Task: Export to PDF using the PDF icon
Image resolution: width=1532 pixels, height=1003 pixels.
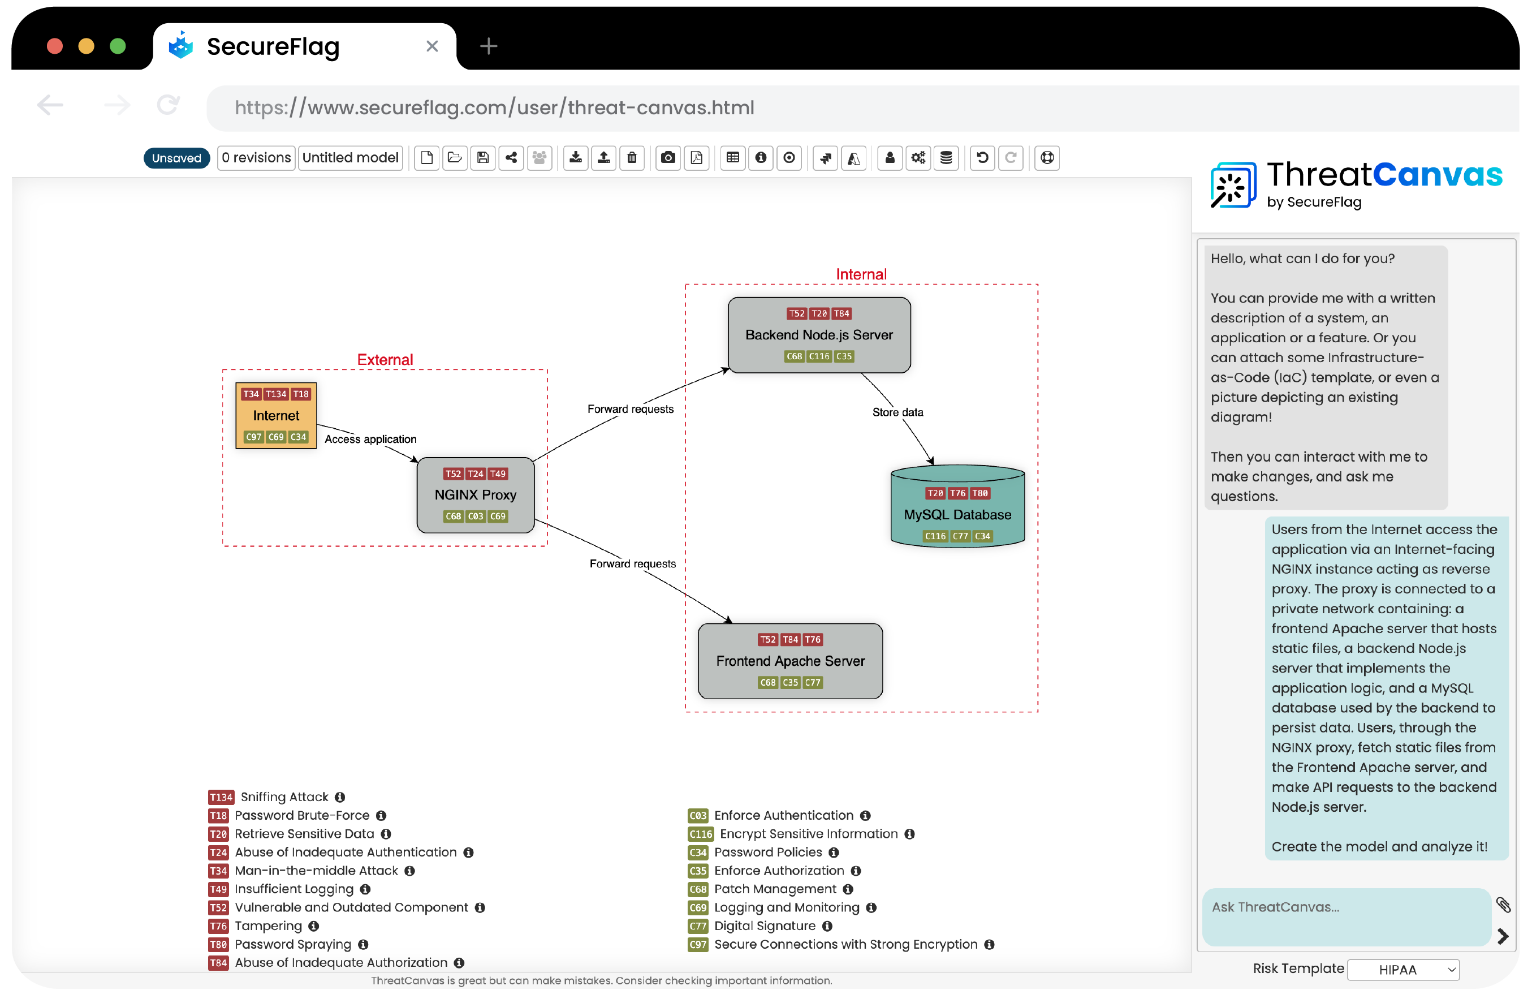Action: 697,158
